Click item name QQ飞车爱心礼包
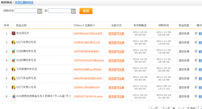This screenshot has width=202, height=109. point(26,87)
